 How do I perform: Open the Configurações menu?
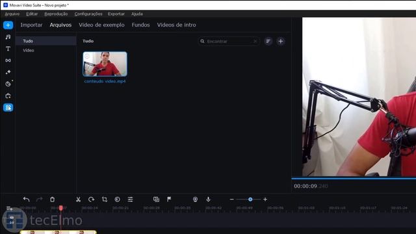88,14
